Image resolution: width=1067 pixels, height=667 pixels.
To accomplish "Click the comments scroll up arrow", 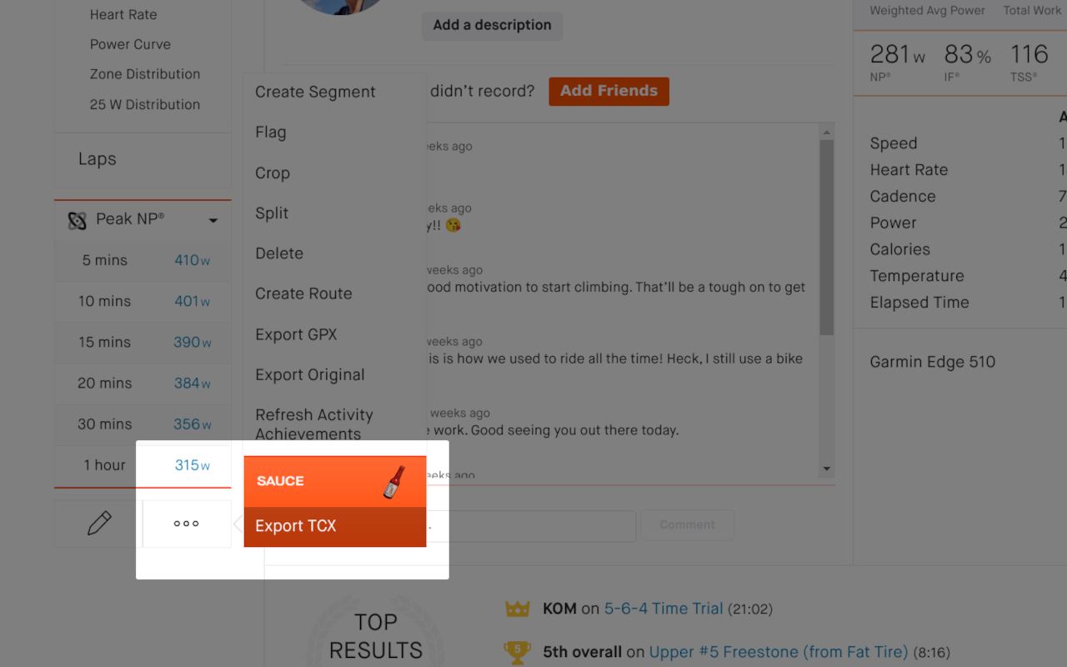I will [826, 132].
